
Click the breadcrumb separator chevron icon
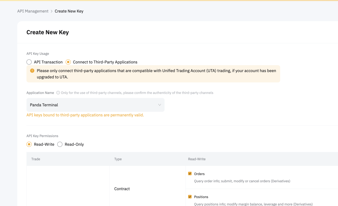pyautogui.click(x=51, y=11)
